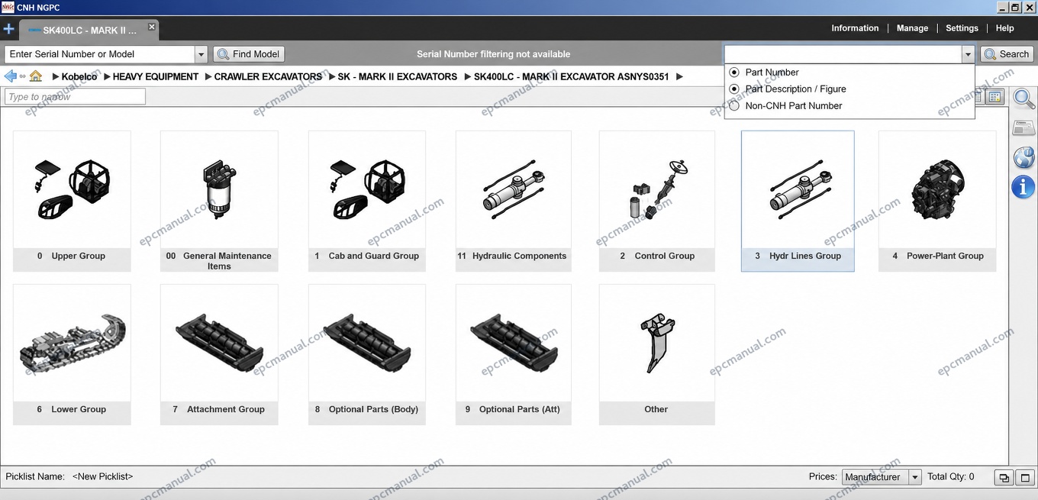Go to HEAVY EQUIPMENT breadcrumb link
This screenshot has width=1038, height=500.
[156, 77]
